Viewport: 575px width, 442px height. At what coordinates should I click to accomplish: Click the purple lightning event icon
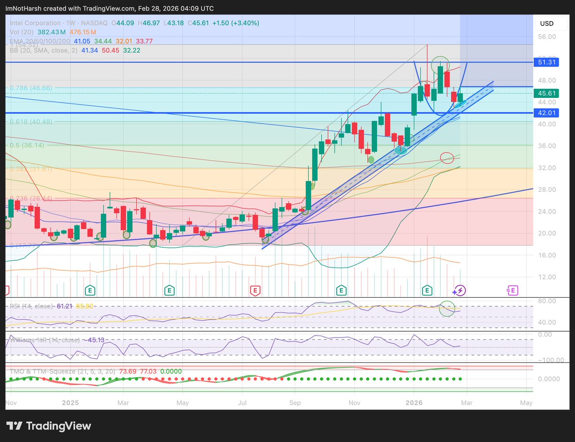click(x=459, y=291)
